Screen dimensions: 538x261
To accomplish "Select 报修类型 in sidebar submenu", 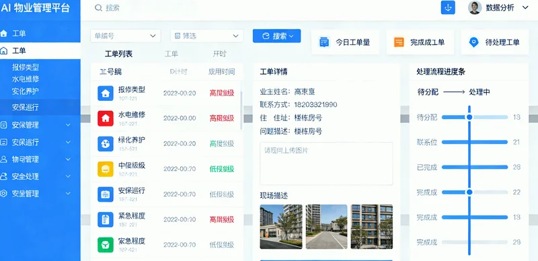I will pyautogui.click(x=26, y=67).
